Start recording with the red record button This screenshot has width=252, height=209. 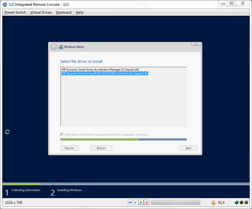pyautogui.click(x=146, y=202)
